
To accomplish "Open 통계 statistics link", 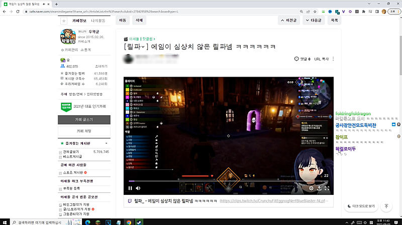I will coord(86,50).
